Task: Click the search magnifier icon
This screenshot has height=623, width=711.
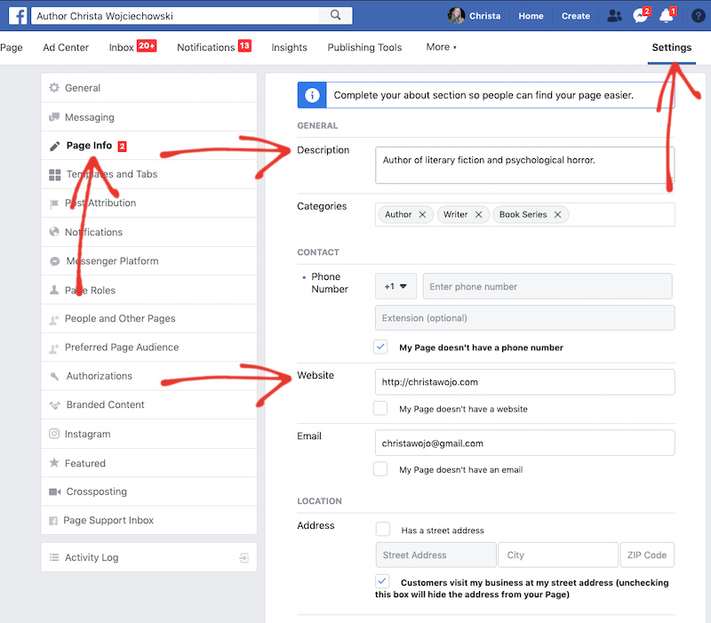Action: tap(335, 15)
